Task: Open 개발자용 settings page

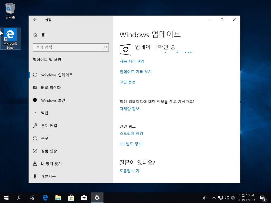Action: (x=71, y=176)
